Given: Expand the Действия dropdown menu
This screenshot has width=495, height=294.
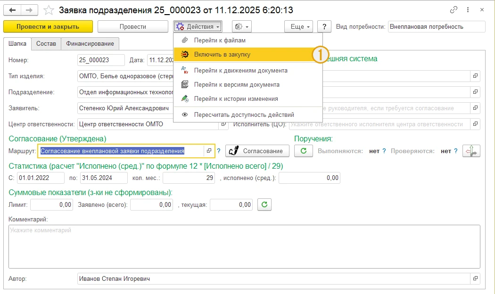Looking at the screenshot, I should (x=198, y=27).
